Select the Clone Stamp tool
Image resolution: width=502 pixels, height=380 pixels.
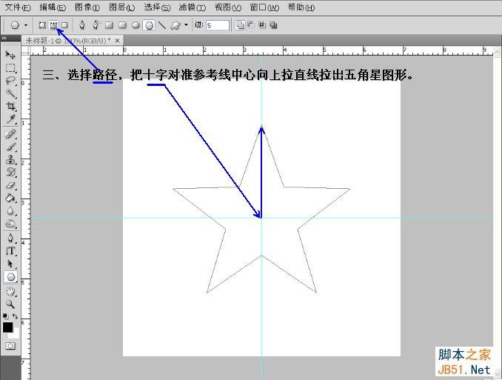pyautogui.click(x=10, y=159)
